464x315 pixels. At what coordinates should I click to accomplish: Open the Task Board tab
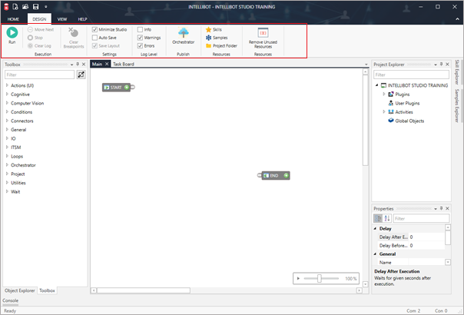coord(123,64)
